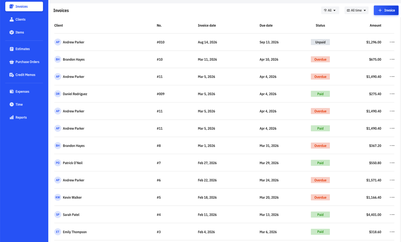Navigate to Estimates in the sidebar
The height and width of the screenshot is (242, 401).
[24, 49]
